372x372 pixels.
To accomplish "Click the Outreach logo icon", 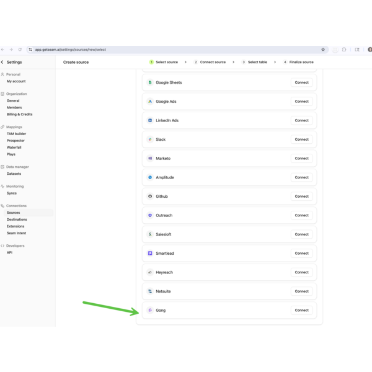I will (x=150, y=216).
